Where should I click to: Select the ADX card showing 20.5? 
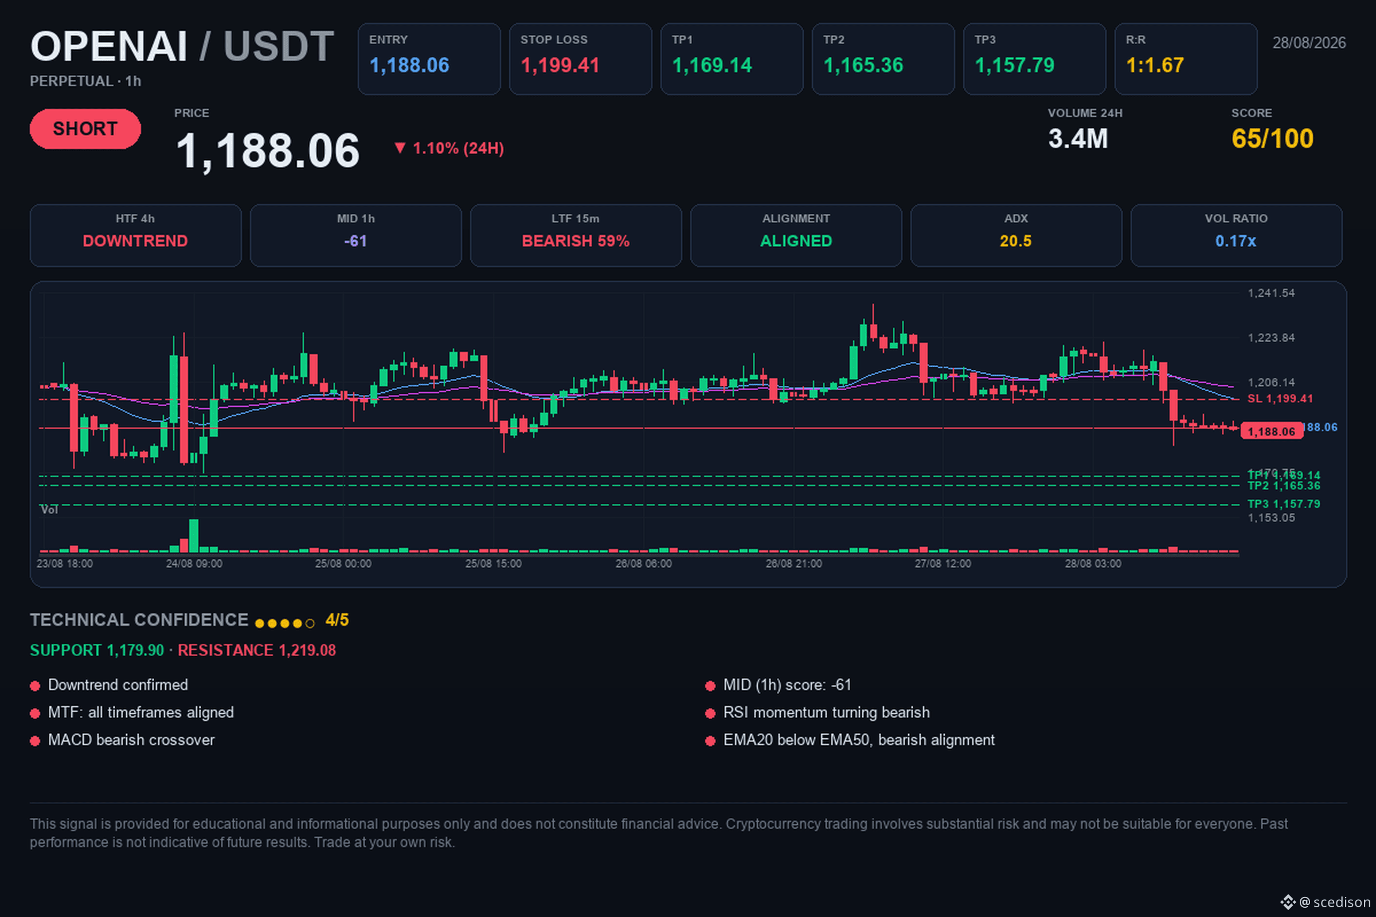(x=1016, y=236)
